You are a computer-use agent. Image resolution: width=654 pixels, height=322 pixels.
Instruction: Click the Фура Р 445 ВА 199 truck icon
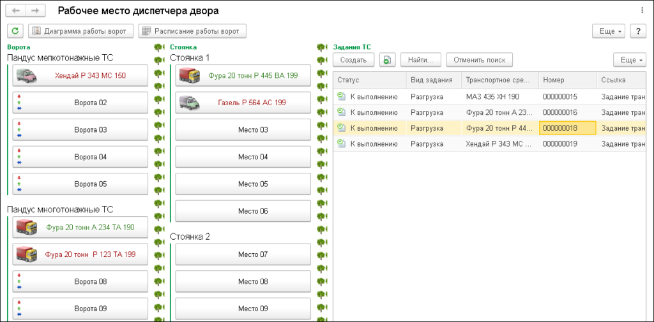tap(189, 75)
